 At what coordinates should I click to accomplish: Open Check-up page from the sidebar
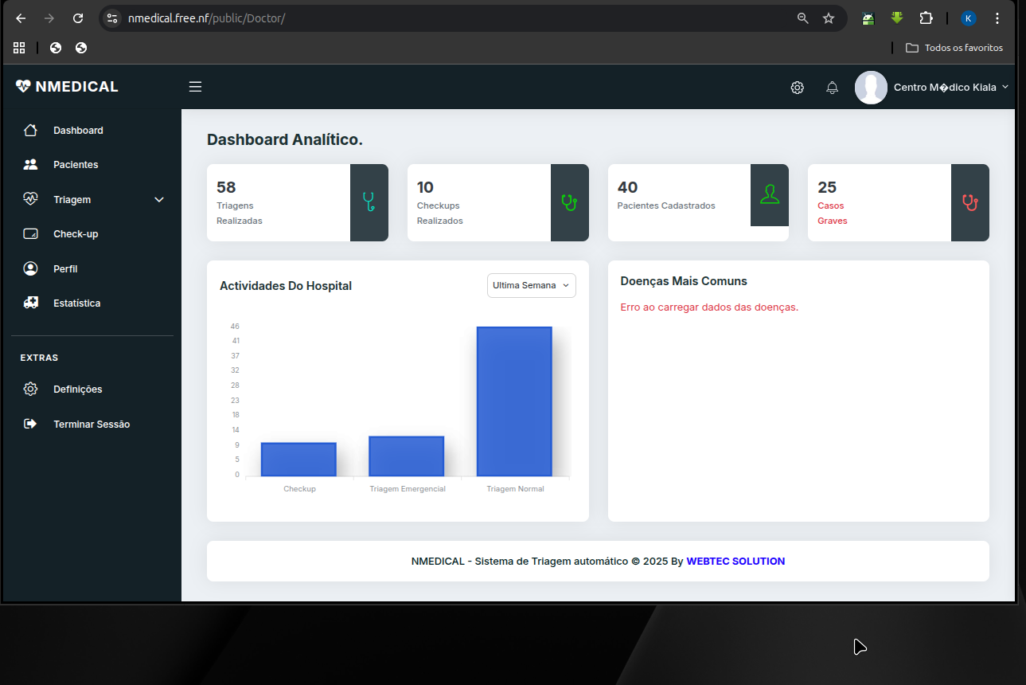click(76, 234)
